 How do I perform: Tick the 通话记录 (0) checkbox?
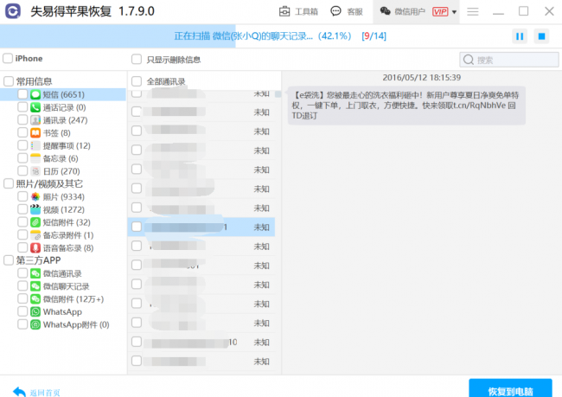22,107
